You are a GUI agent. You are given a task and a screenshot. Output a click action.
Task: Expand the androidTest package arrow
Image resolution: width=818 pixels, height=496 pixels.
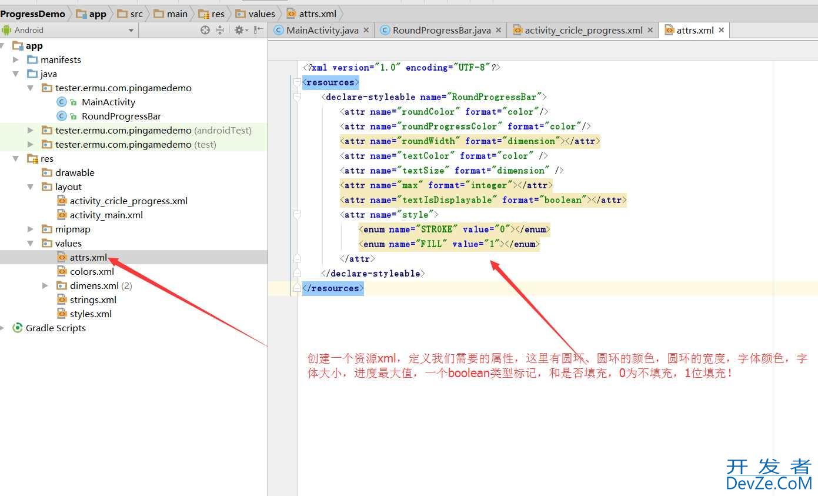coord(31,131)
